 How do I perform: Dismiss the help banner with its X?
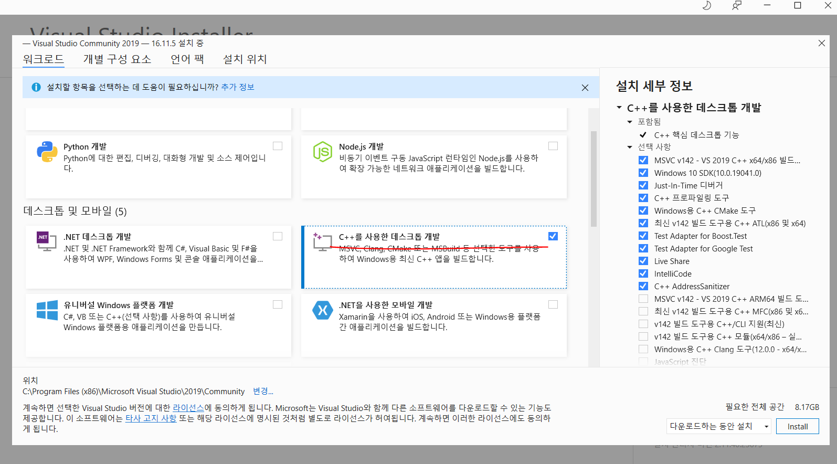tap(585, 88)
